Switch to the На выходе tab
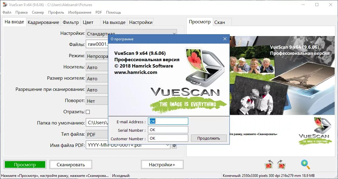338x179 pixels. click(114, 22)
